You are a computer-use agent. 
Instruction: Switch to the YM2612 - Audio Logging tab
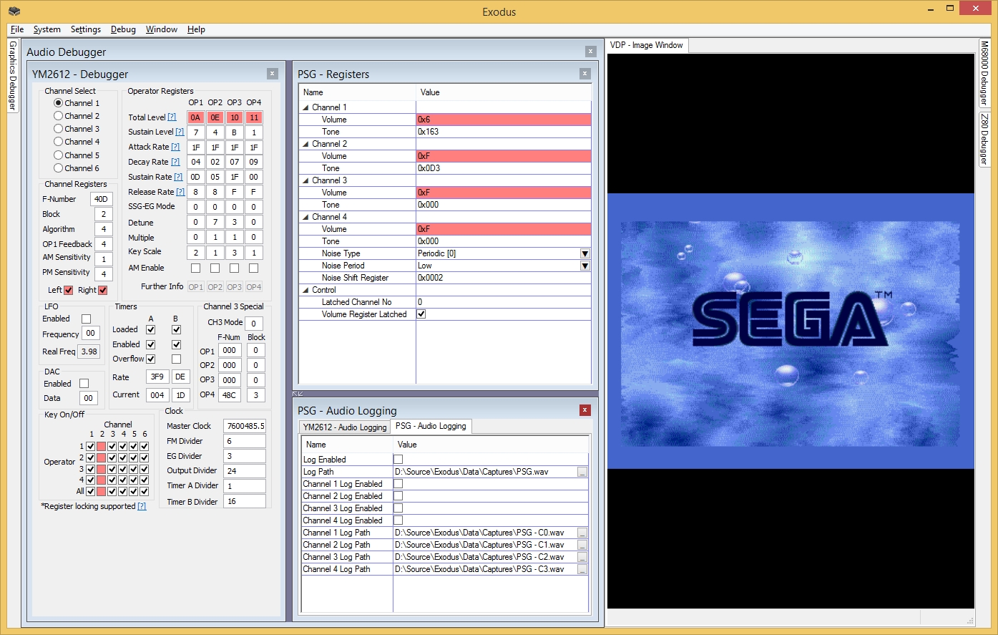pyautogui.click(x=344, y=427)
